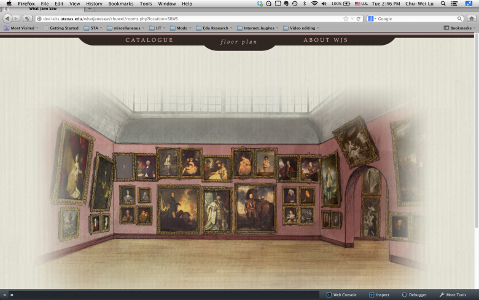
Task: Open the Tools menu
Action: click(146, 4)
